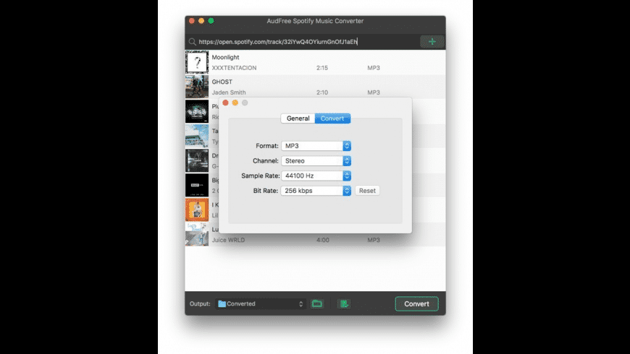Minimize the preferences dialog with yellow button
This screenshot has width=630, height=354.
click(x=235, y=103)
